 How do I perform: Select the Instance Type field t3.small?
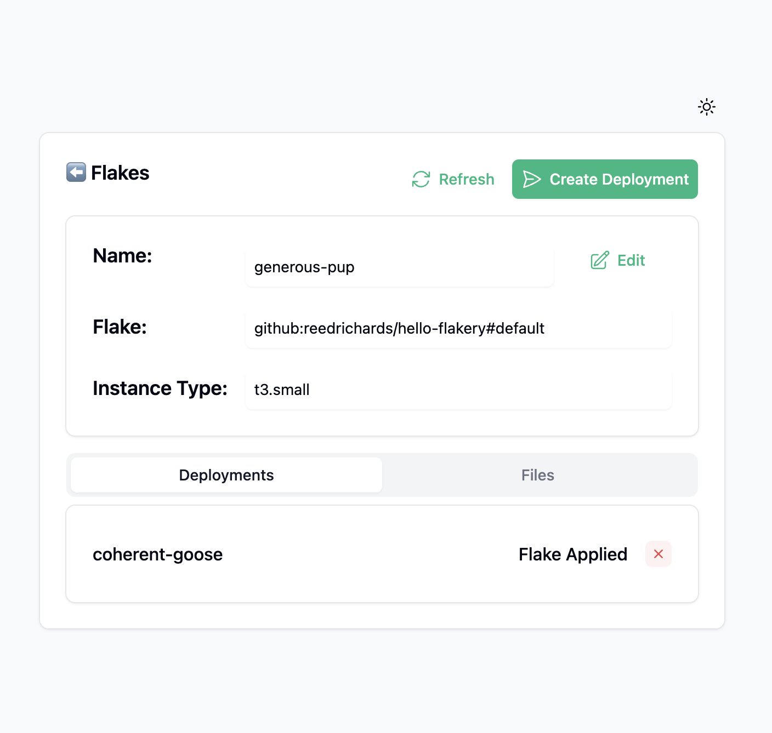[x=458, y=390]
